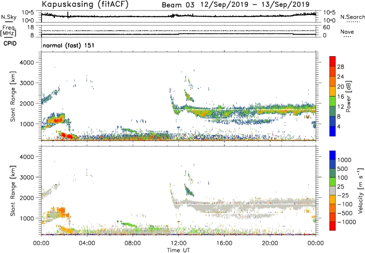Click the 'Freq. [MHz]' axis label
The width and height of the screenshot is (365, 253).
[8, 31]
